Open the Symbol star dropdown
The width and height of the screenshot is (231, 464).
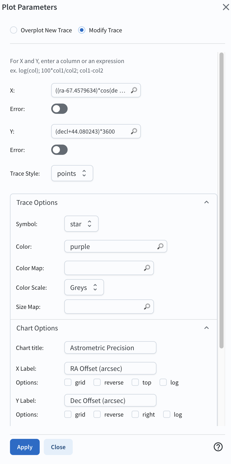81,224
